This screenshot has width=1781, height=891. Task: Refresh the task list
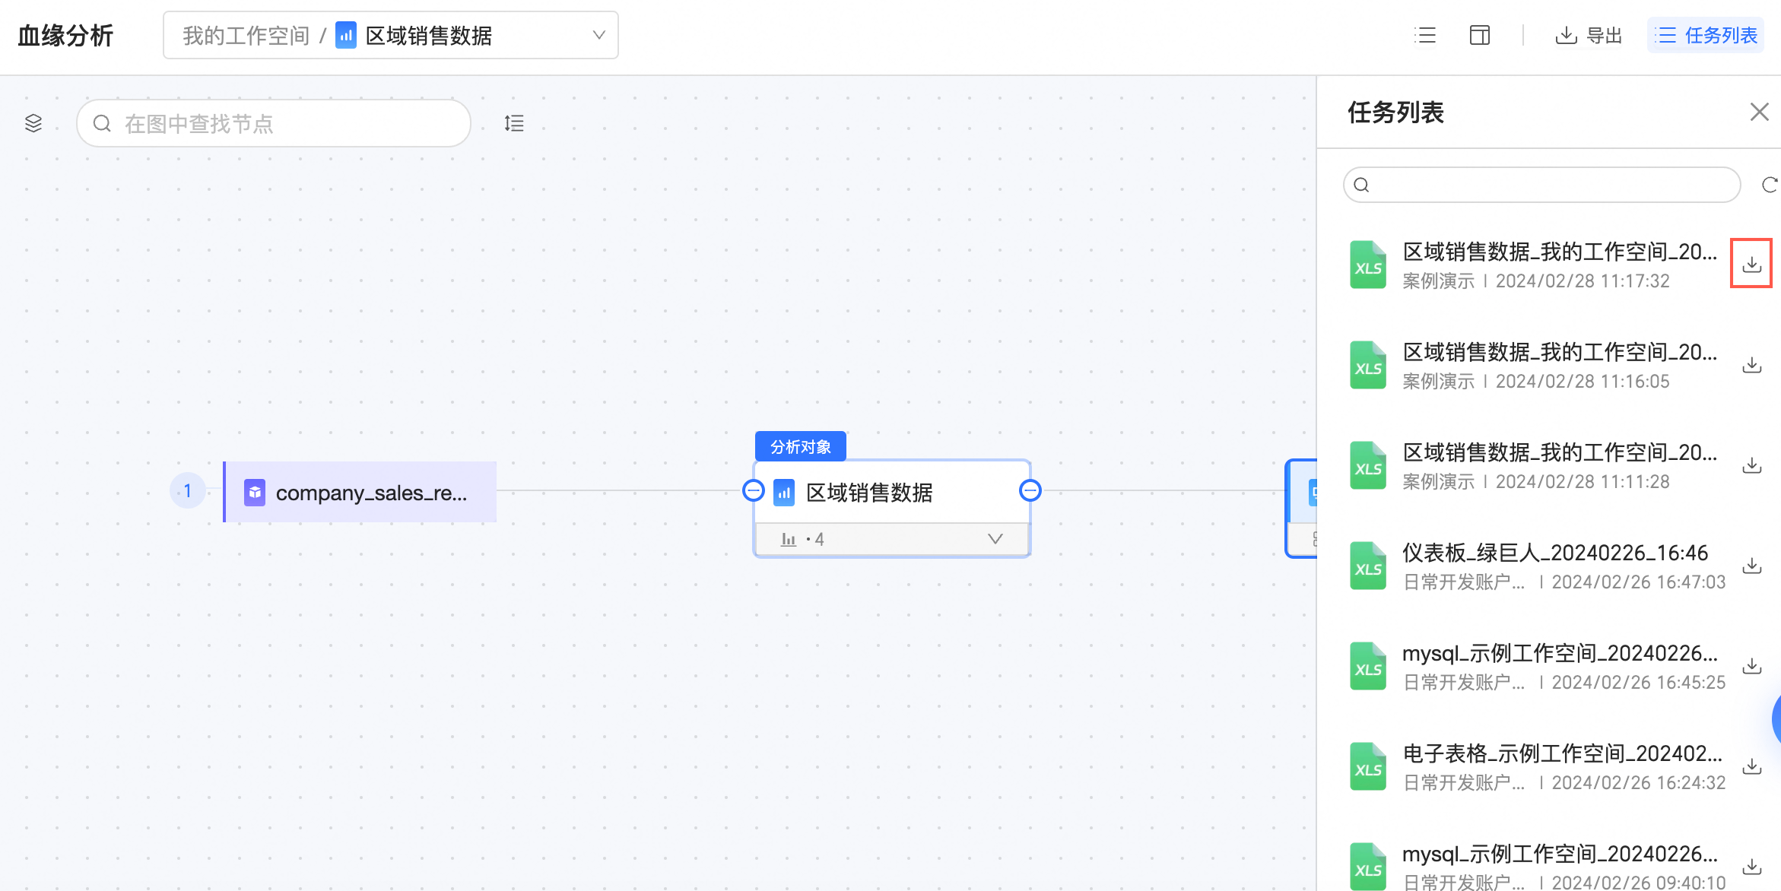click(1769, 185)
